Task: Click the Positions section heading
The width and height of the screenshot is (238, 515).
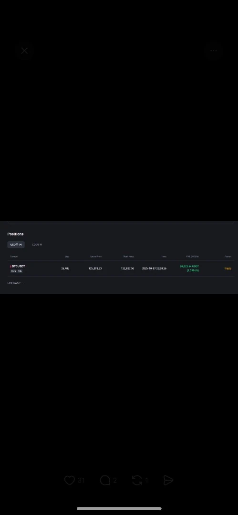Action: click(x=15, y=234)
